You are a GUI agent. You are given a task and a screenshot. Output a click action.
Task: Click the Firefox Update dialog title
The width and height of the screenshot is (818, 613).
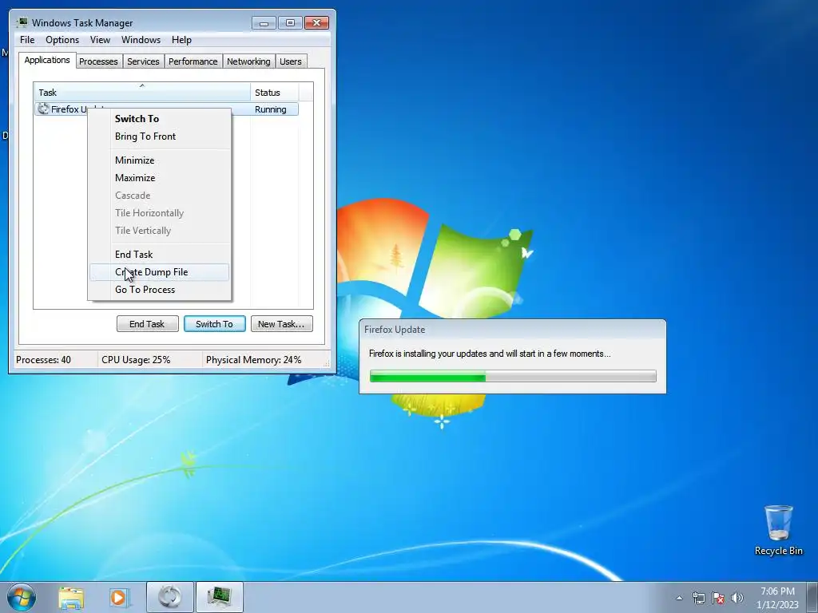pyautogui.click(x=395, y=330)
